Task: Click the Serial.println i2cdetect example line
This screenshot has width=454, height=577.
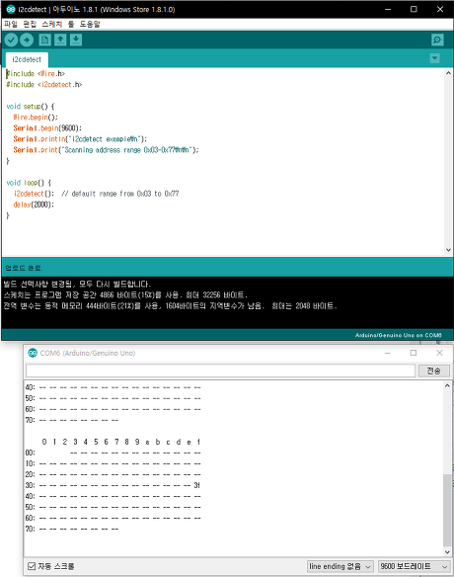Action: [x=80, y=139]
